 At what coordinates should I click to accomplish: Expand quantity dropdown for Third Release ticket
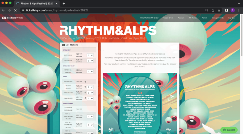coord(90,92)
